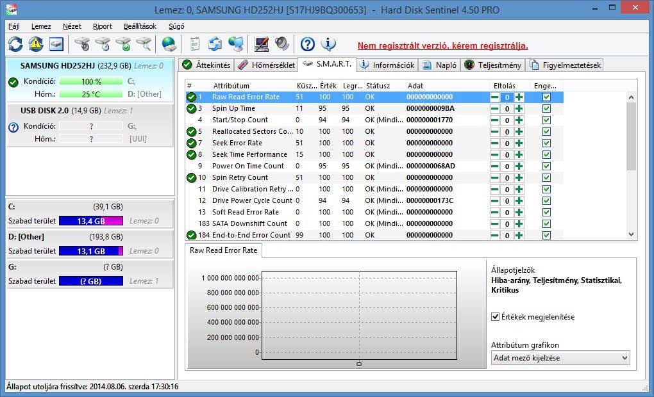Image resolution: width=654 pixels, height=397 pixels.
Task: Switch to the Figyelmeztetések tab
Action: [565, 65]
